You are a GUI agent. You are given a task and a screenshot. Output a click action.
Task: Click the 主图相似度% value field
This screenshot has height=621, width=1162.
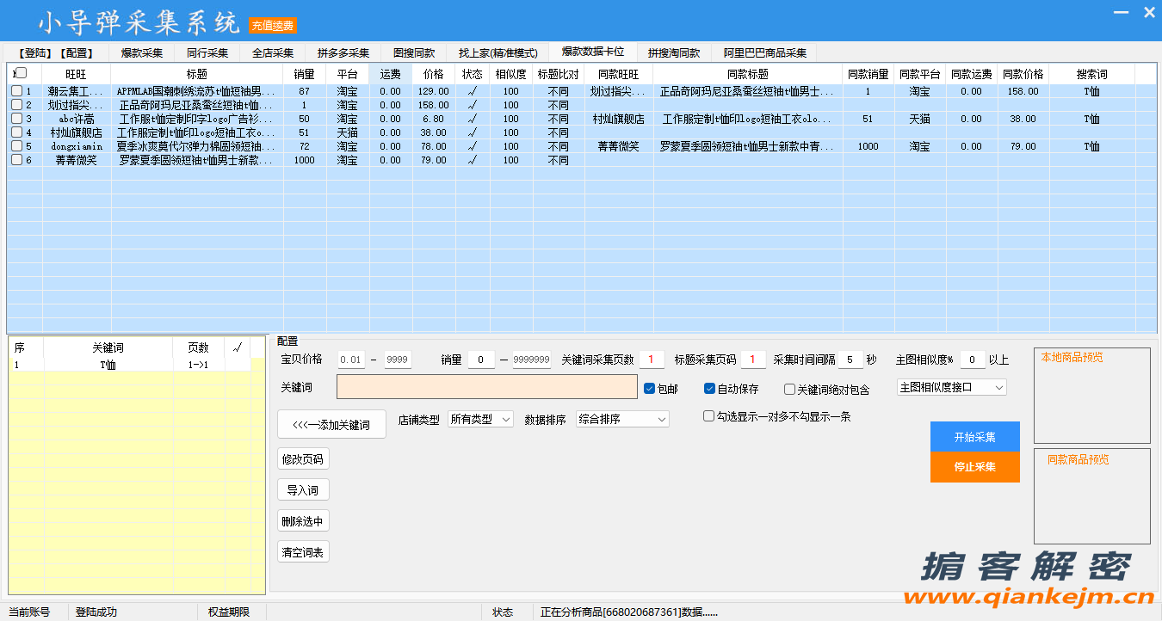(x=973, y=360)
